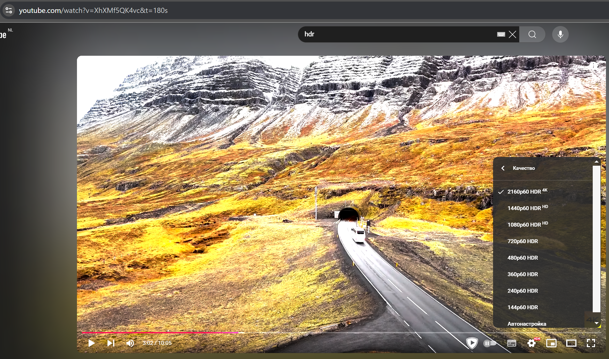Image resolution: width=609 pixels, height=359 pixels.
Task: Mute the video volume speaker icon
Action: 130,343
